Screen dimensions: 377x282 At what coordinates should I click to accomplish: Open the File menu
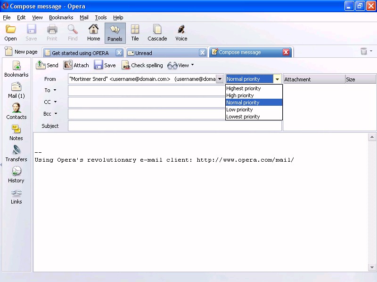[7, 17]
